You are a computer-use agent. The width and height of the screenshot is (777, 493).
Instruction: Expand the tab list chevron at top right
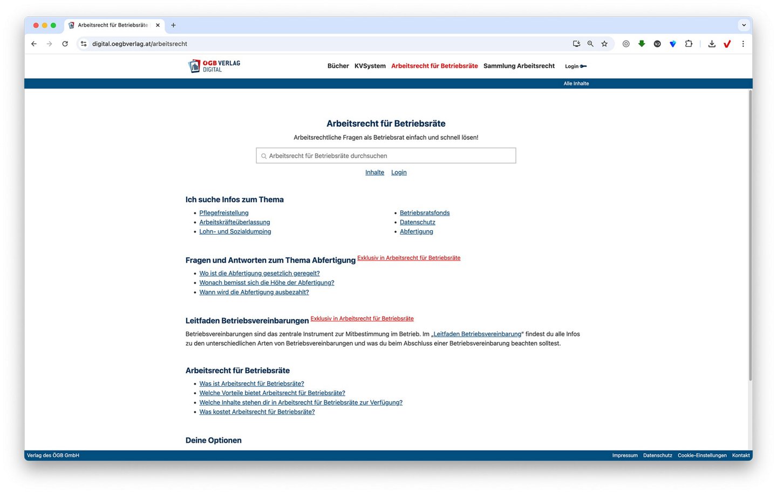pyautogui.click(x=744, y=25)
